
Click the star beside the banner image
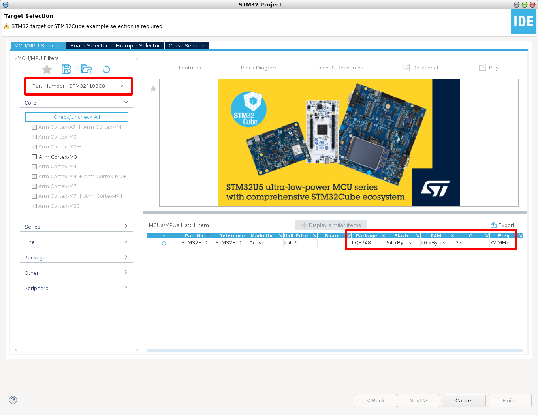click(153, 89)
